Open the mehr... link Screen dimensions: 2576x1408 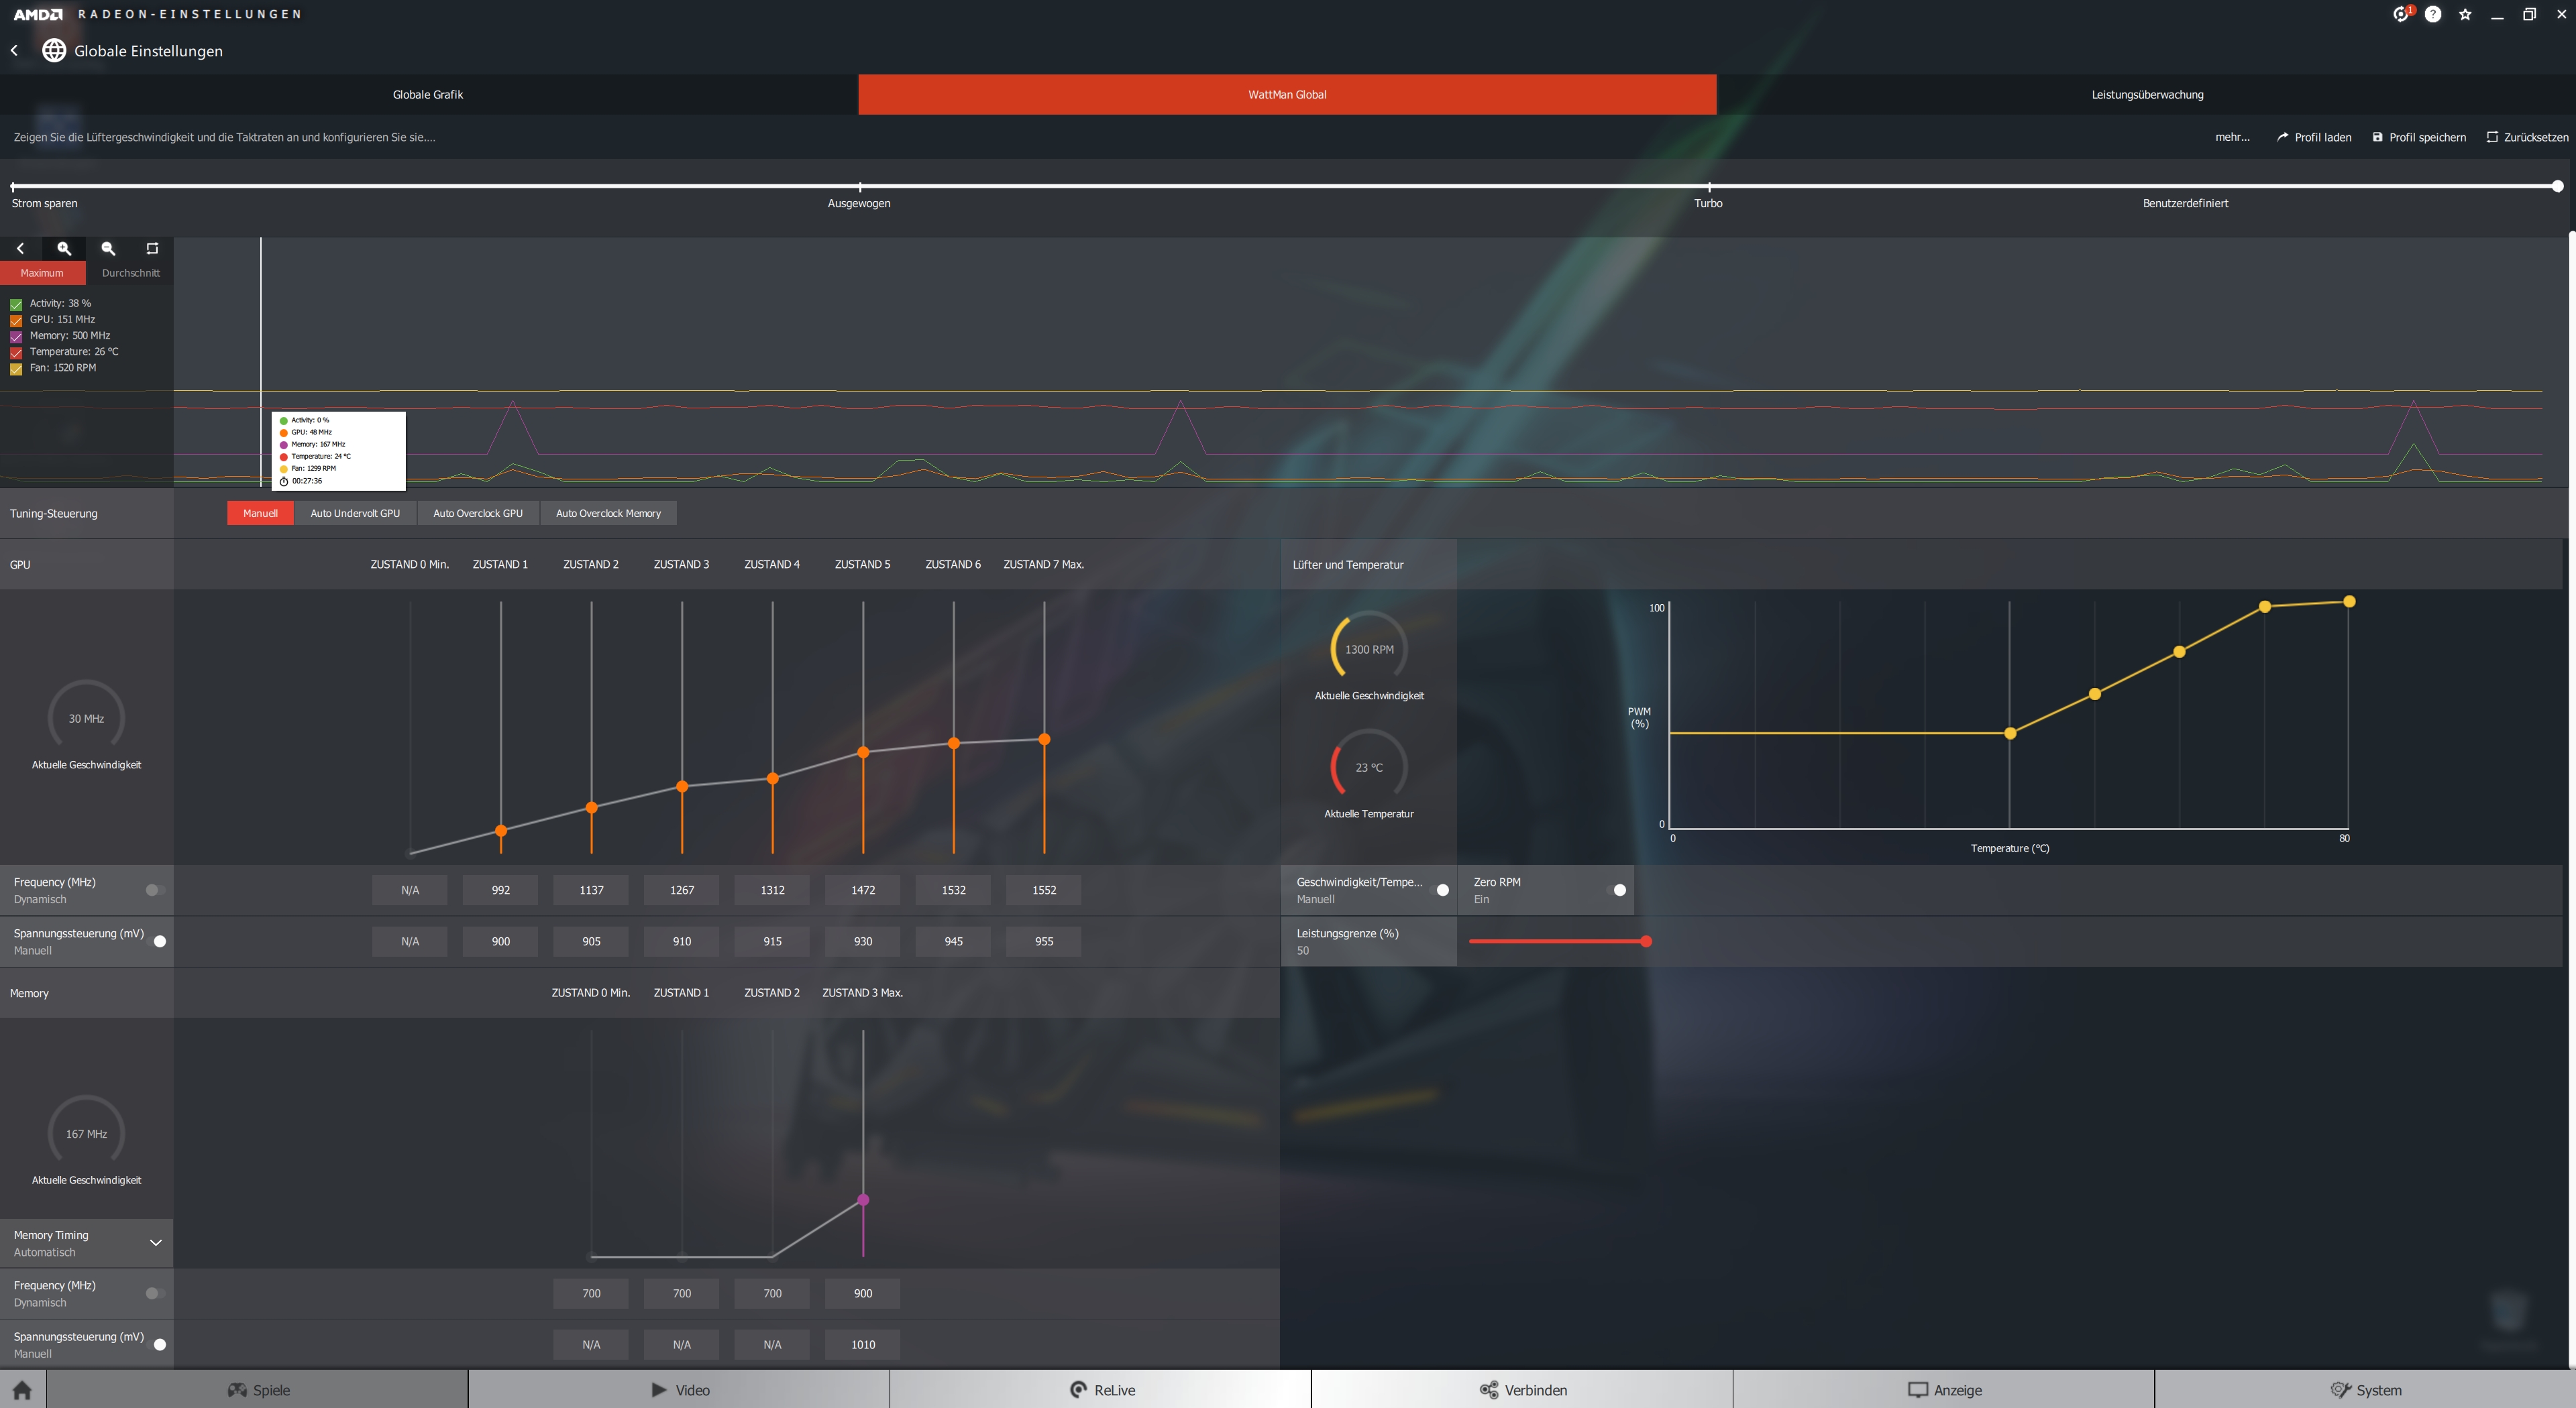(2232, 137)
